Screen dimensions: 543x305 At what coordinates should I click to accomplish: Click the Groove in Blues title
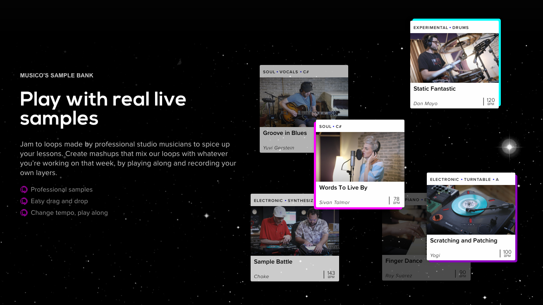pyautogui.click(x=285, y=133)
